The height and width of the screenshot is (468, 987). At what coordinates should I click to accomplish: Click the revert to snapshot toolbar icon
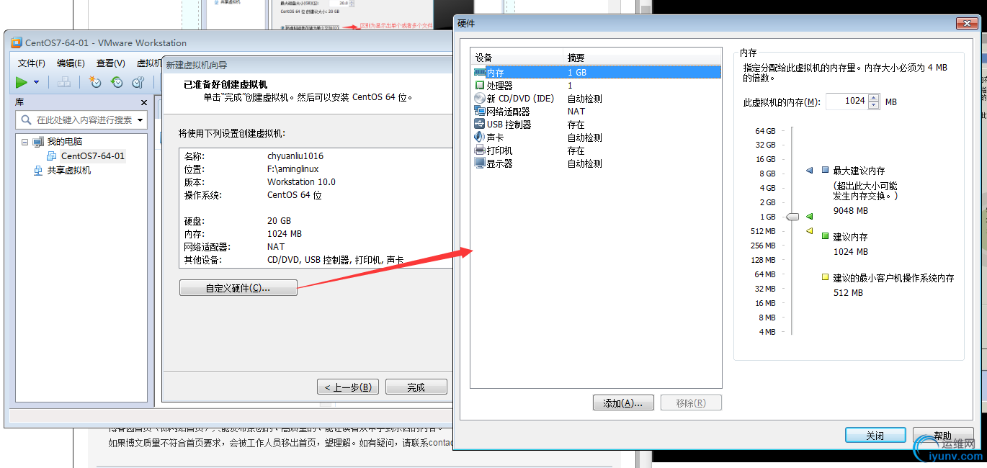(x=117, y=82)
